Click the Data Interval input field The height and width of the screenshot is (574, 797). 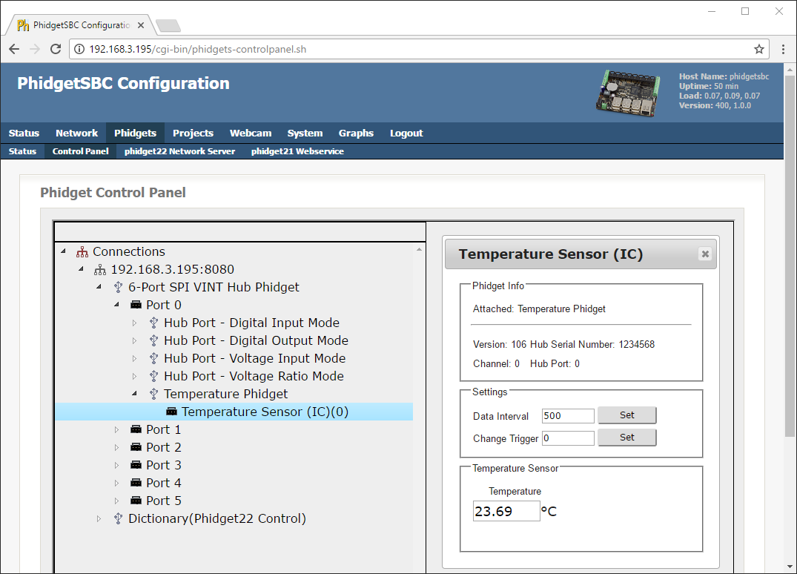point(568,416)
